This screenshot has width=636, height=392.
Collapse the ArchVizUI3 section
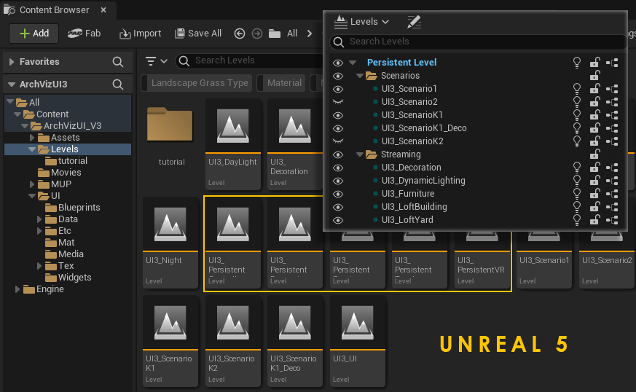12,85
